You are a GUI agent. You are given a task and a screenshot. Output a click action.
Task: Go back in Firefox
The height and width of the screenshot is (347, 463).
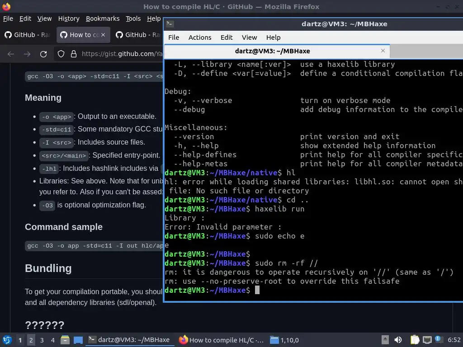click(11, 54)
